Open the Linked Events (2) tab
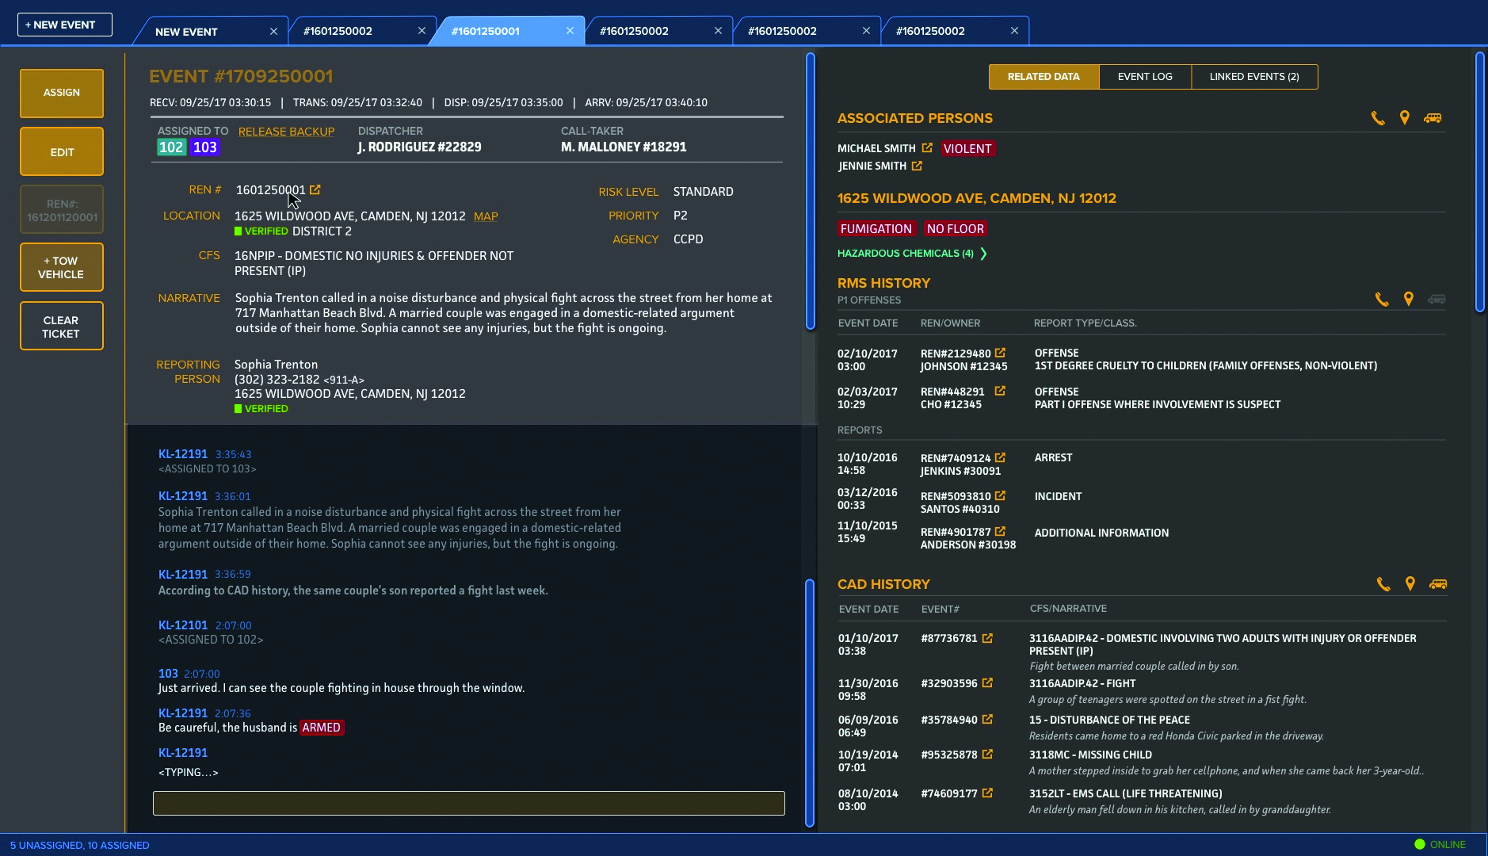The height and width of the screenshot is (856, 1488). 1253,77
